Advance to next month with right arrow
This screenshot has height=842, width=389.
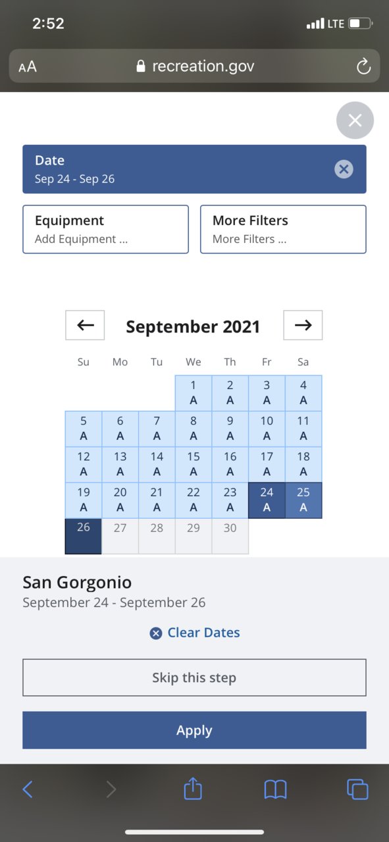[303, 325]
